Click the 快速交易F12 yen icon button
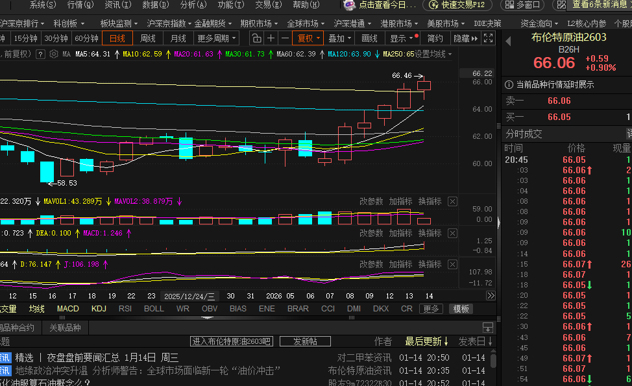Viewport: 632px width, 386px height. (457, 5)
